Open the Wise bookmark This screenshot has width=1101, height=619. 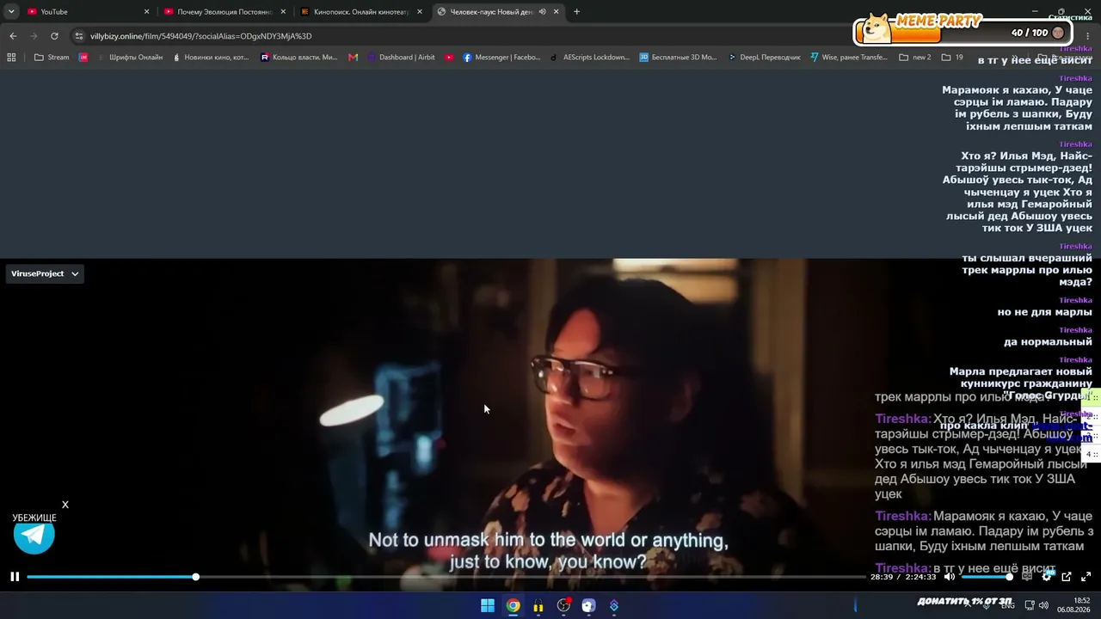pyautogui.click(x=849, y=58)
